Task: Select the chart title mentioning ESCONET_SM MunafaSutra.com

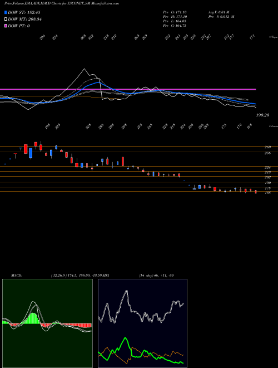Action: (x=61, y=3)
